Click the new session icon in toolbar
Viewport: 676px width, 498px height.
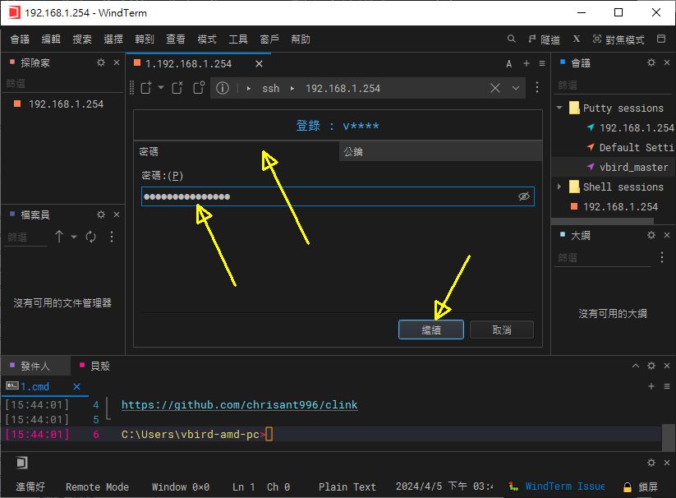click(146, 88)
